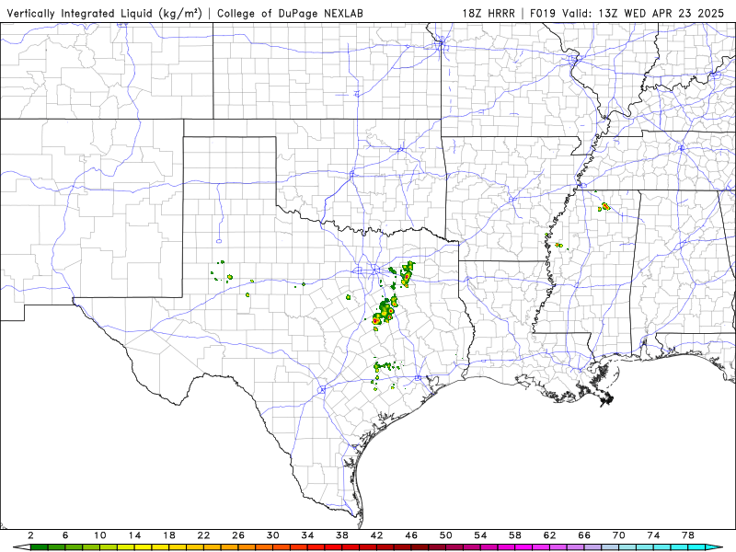Click the storm cluster east of Dallas
736x552 pixels.
pos(407,274)
